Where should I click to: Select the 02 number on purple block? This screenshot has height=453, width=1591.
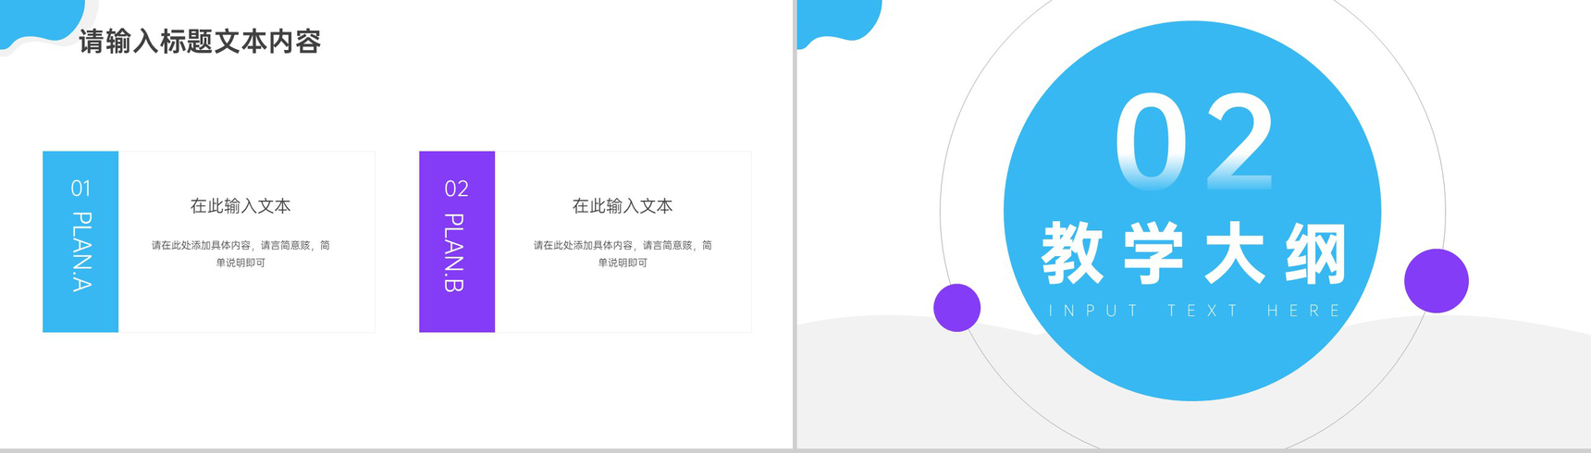click(x=457, y=189)
